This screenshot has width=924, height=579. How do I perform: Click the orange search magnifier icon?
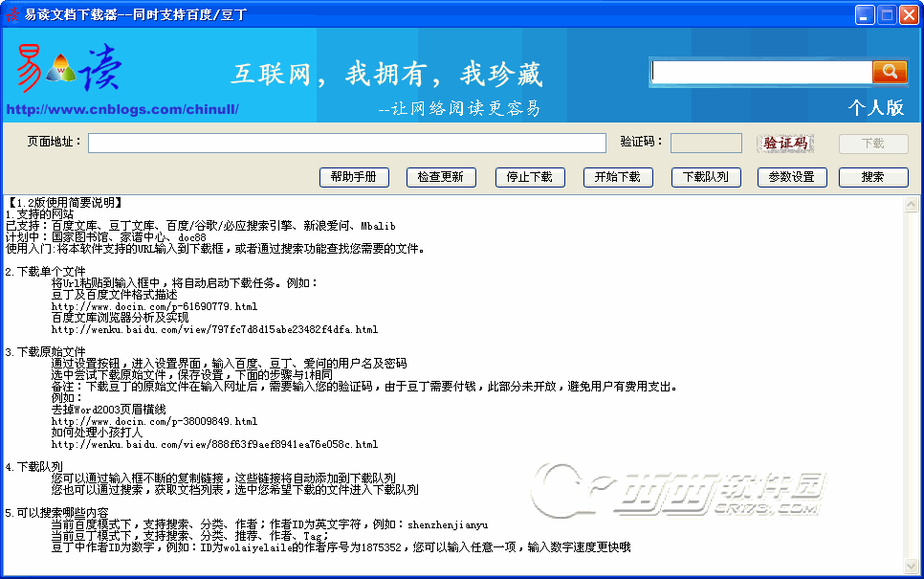[x=890, y=72]
